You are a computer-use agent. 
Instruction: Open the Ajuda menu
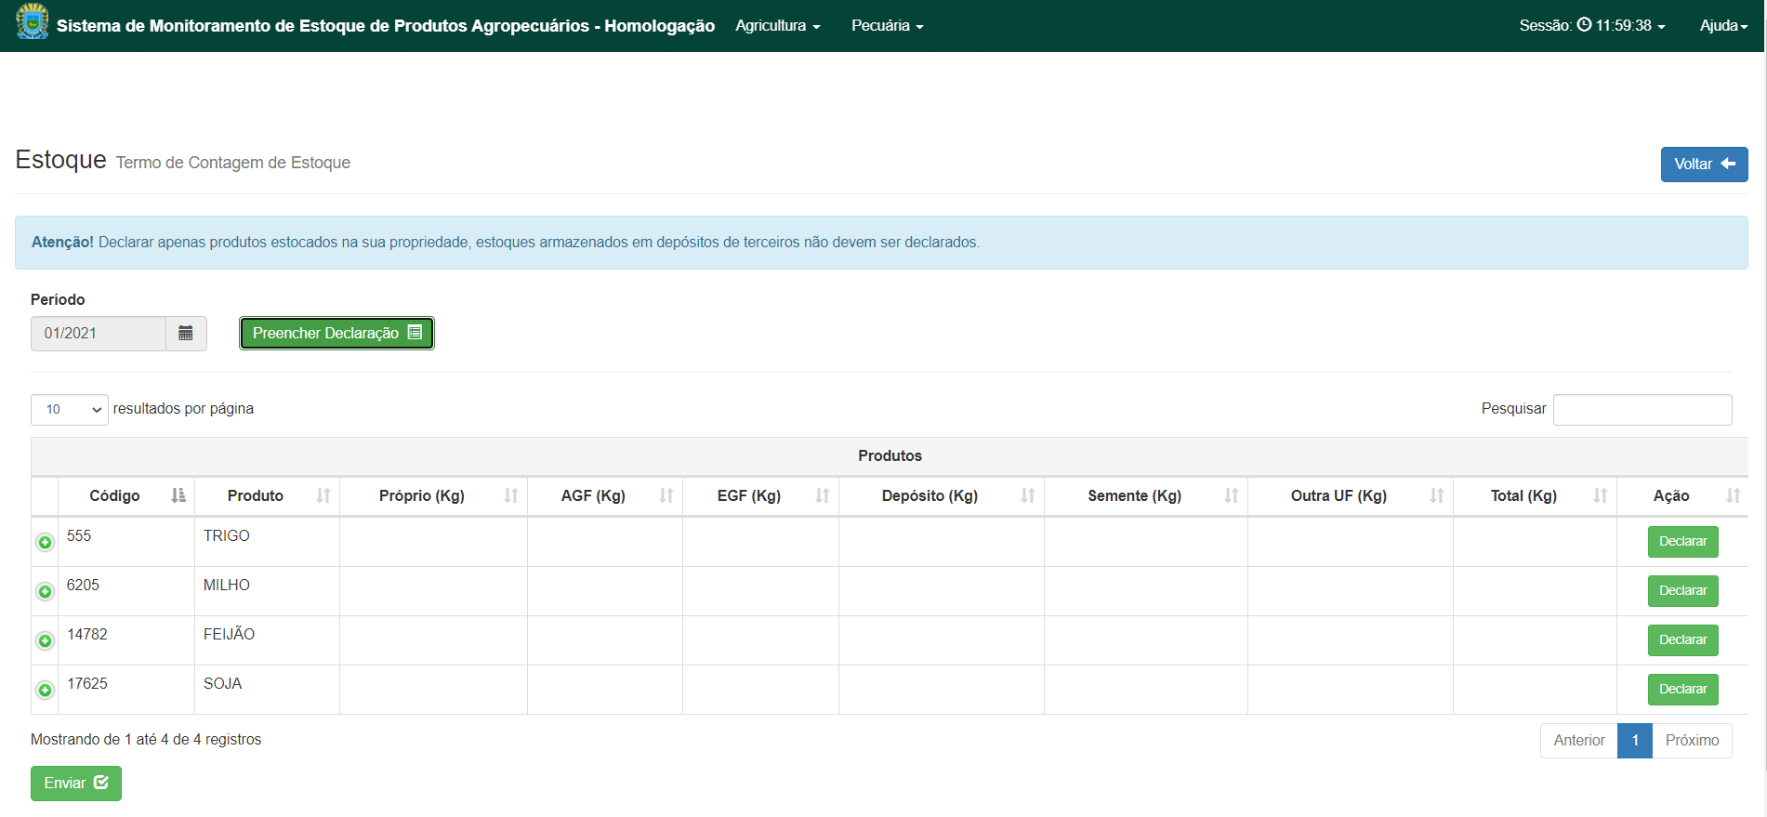1723,26
